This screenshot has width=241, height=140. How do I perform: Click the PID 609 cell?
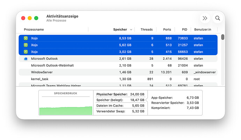(x=185, y=72)
